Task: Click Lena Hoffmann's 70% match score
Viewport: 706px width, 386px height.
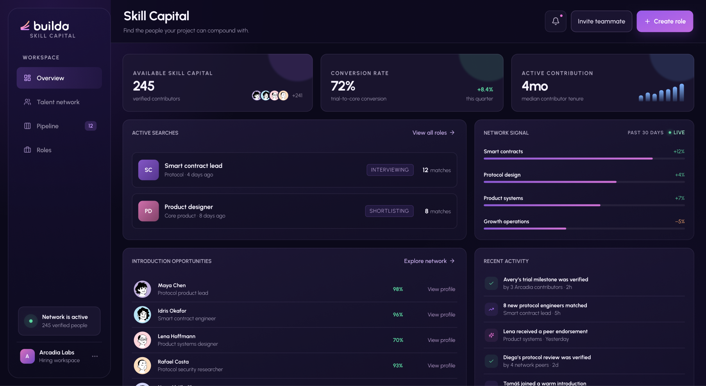Action: point(398,340)
